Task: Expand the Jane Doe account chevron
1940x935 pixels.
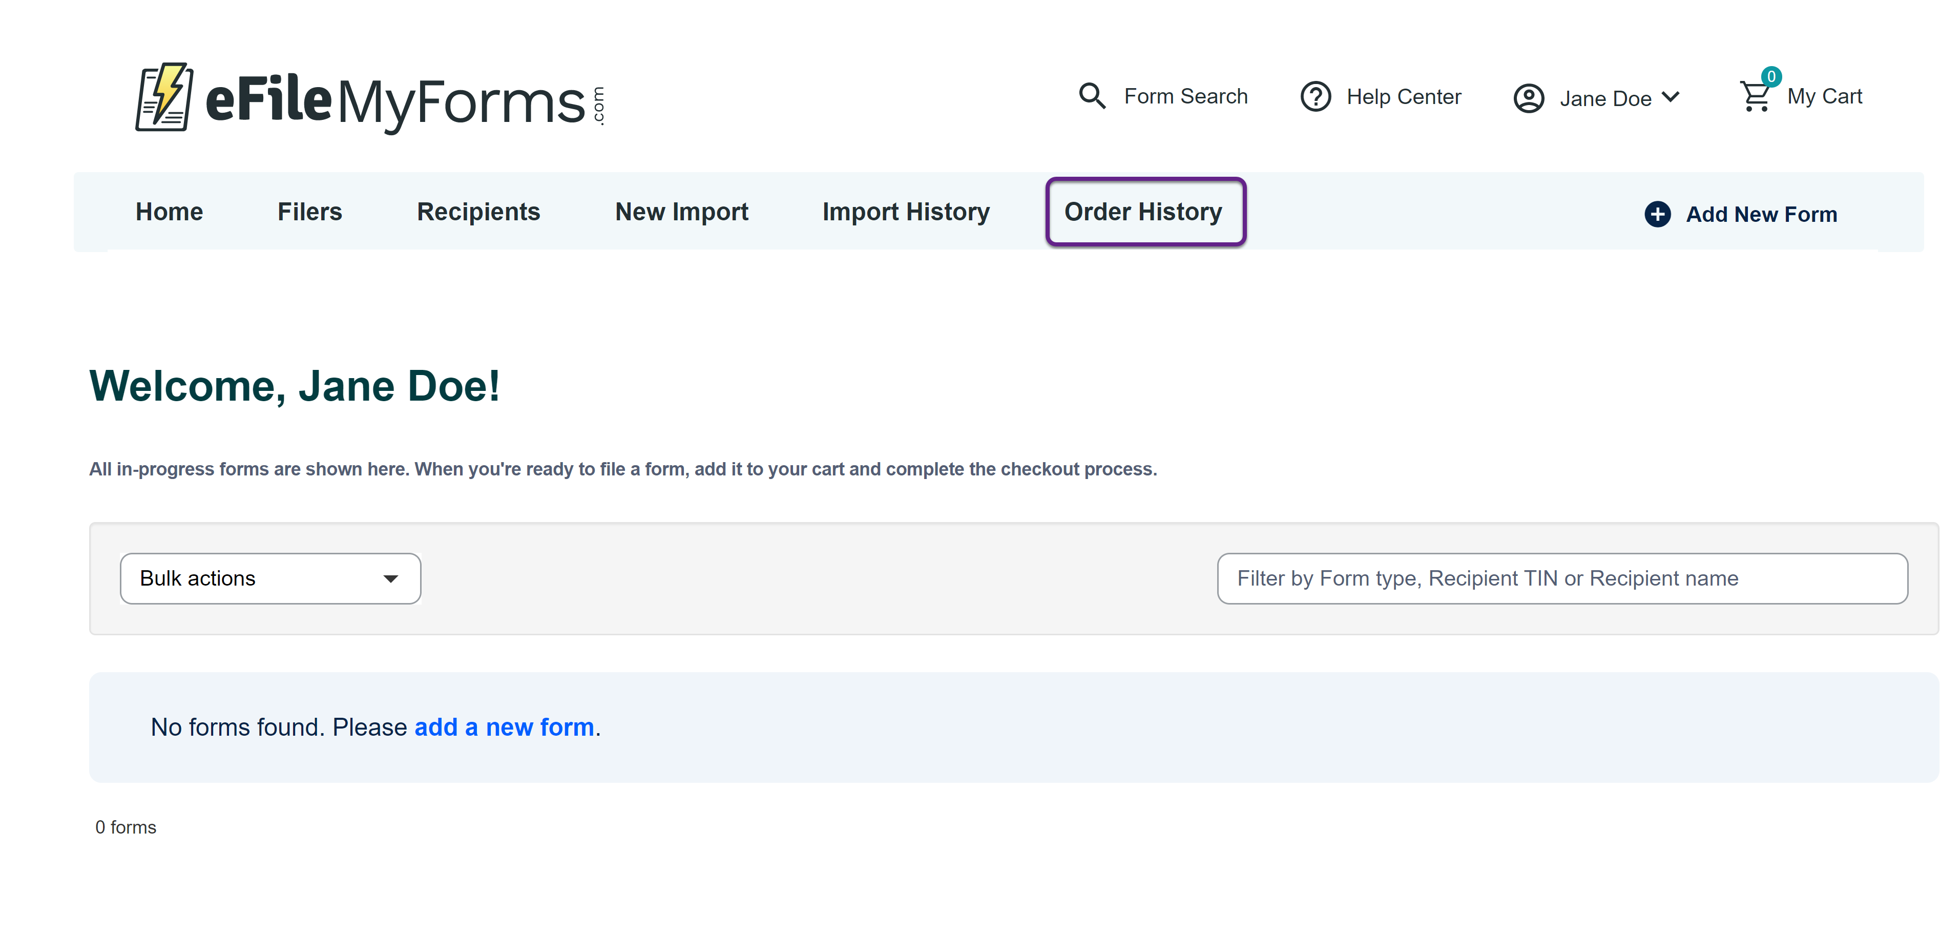Action: [x=1671, y=97]
